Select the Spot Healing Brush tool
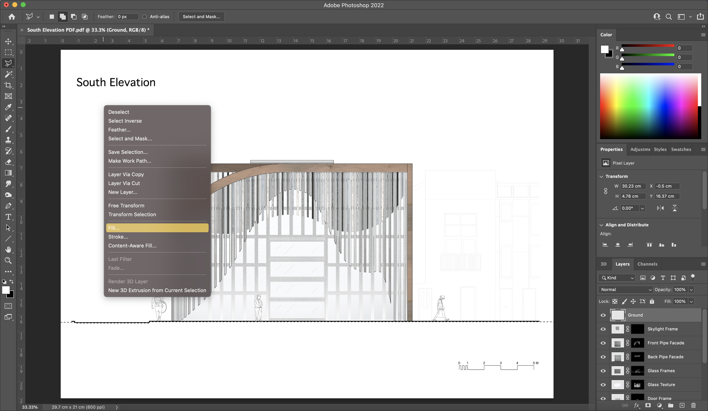This screenshot has width=708, height=411. (8, 118)
